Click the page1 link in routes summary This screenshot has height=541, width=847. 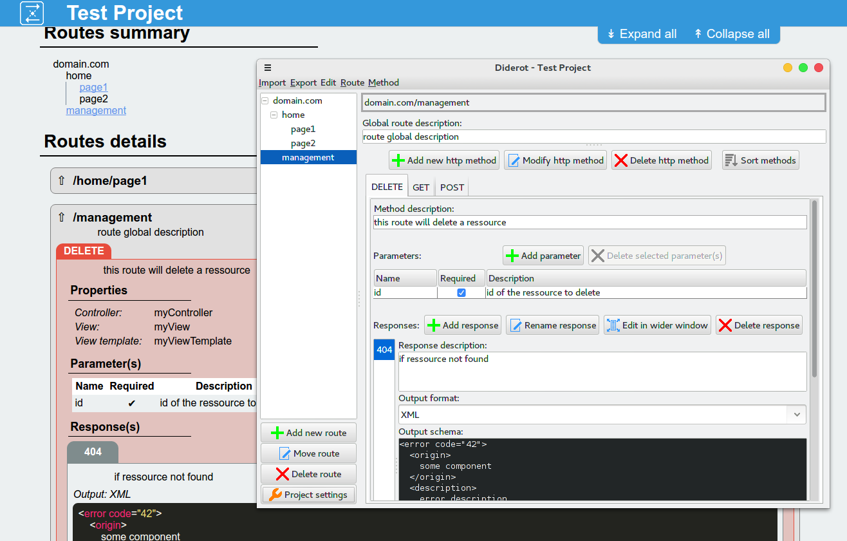93,88
